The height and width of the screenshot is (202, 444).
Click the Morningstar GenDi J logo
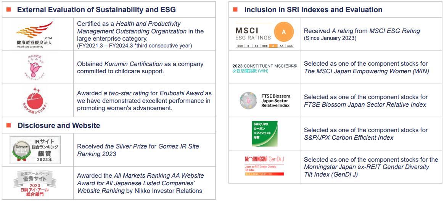(265, 166)
